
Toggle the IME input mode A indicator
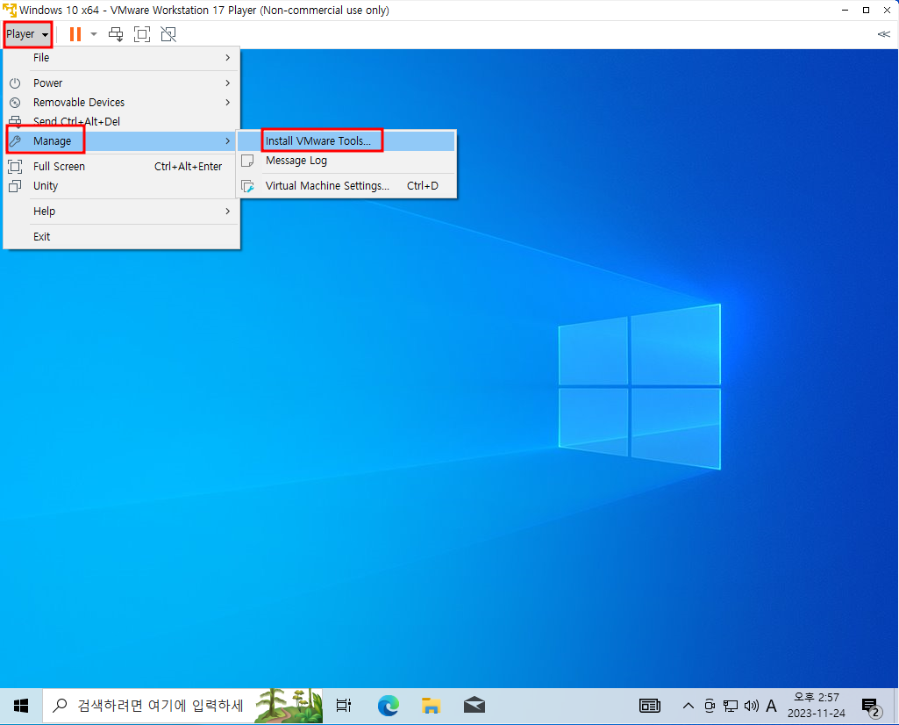[771, 706]
